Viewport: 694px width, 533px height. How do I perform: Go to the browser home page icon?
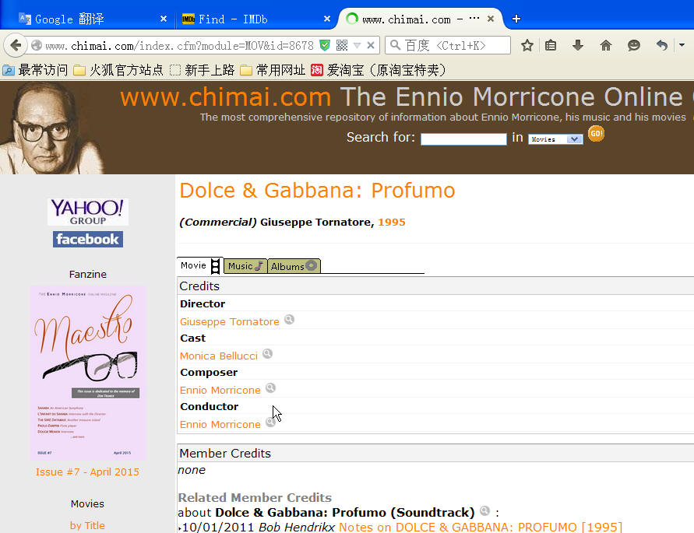[x=605, y=45]
